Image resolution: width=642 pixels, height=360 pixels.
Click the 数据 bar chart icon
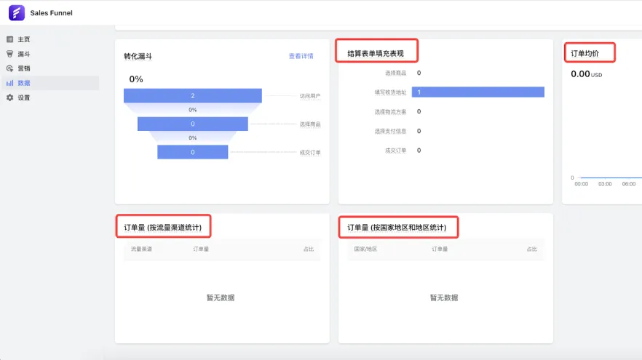point(10,83)
